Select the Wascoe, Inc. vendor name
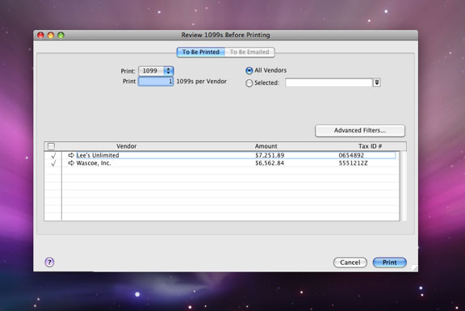The image size is (465, 311). coord(94,163)
